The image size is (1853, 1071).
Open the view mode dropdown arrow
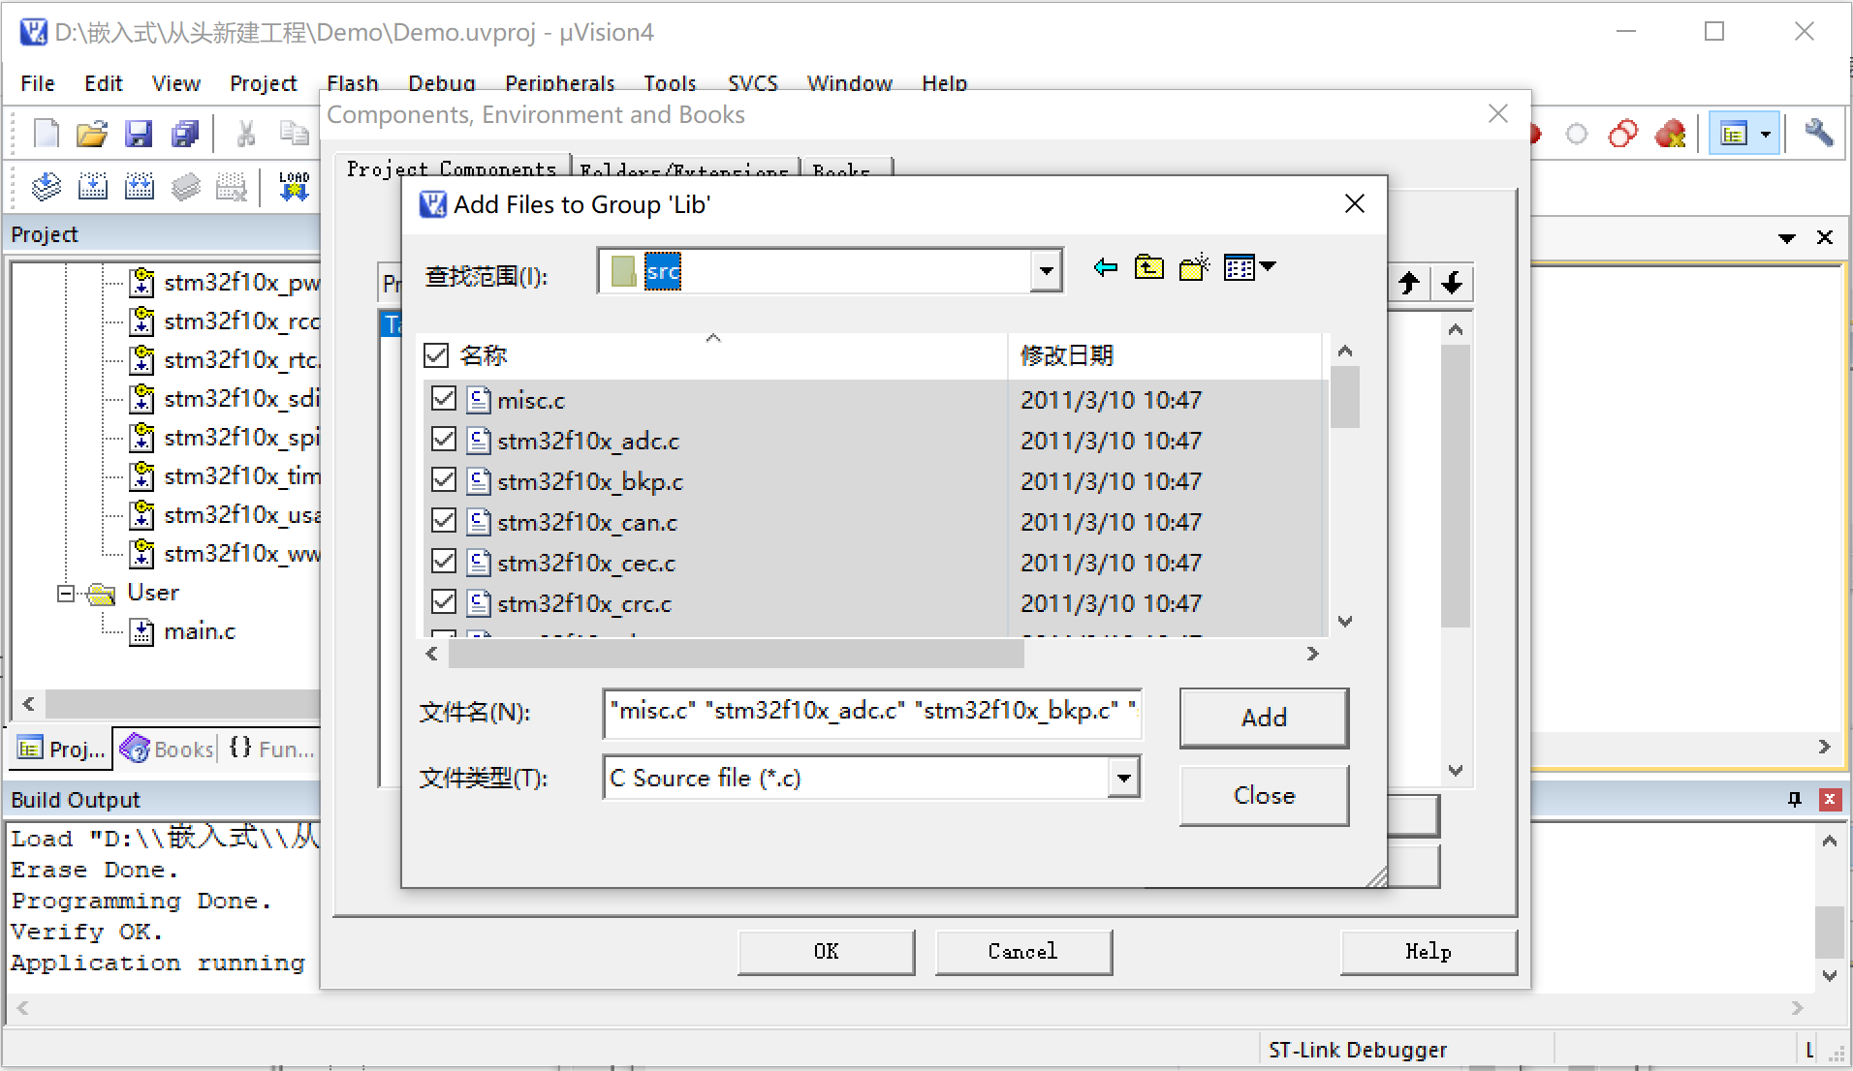(x=1271, y=266)
